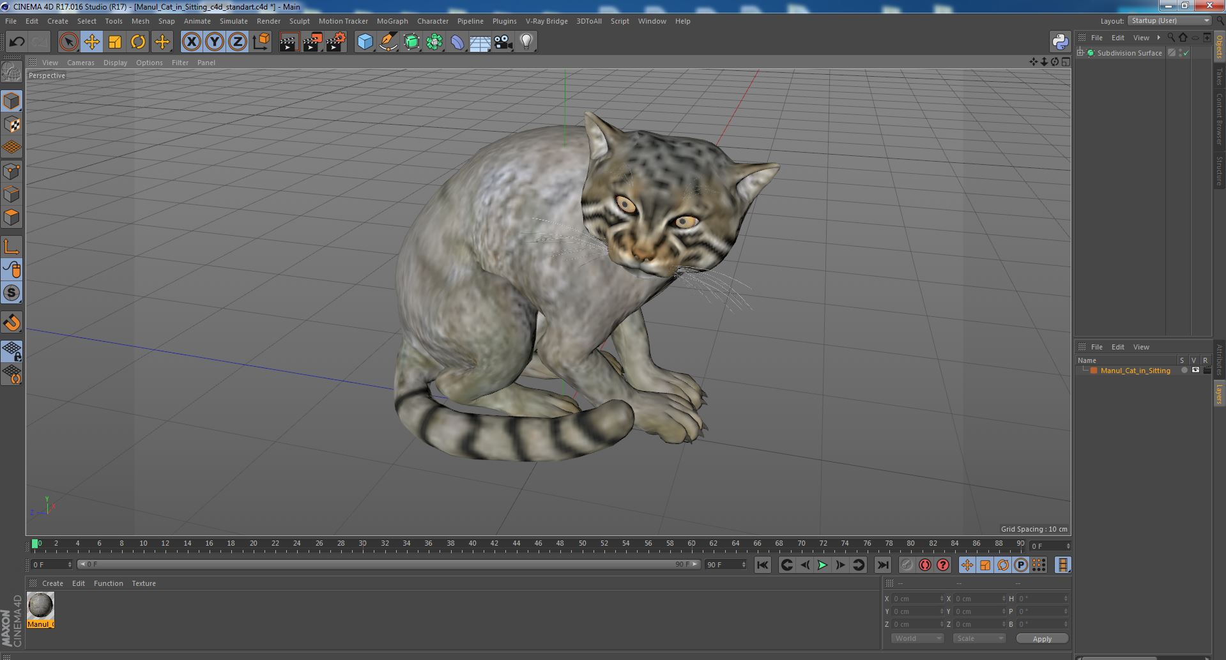Screen dimensions: 1226x660
Task: Activate the Scale tool
Action: 115,42
